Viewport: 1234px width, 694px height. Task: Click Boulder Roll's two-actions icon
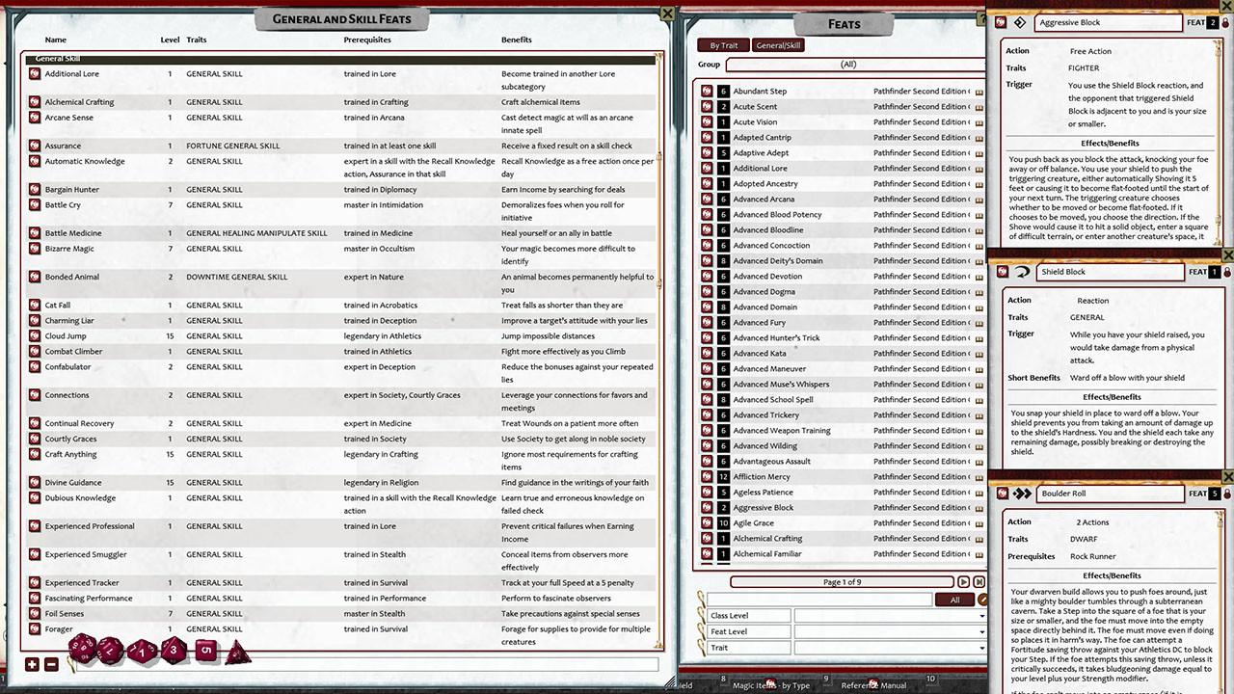pos(1023,493)
